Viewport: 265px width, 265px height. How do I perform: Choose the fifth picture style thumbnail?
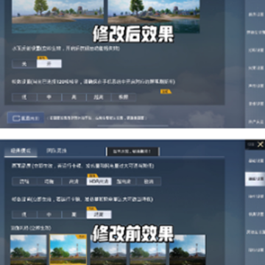click(x=187, y=250)
